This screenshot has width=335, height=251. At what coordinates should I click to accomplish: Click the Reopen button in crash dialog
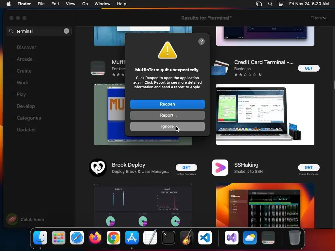tap(167, 104)
